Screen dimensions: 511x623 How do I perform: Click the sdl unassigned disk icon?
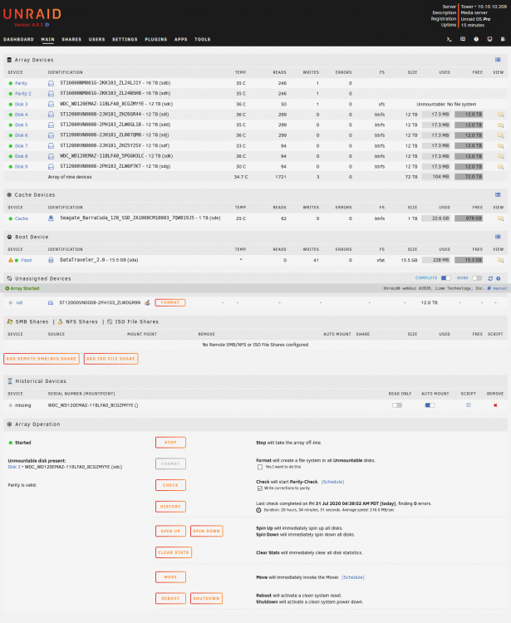pos(51,302)
